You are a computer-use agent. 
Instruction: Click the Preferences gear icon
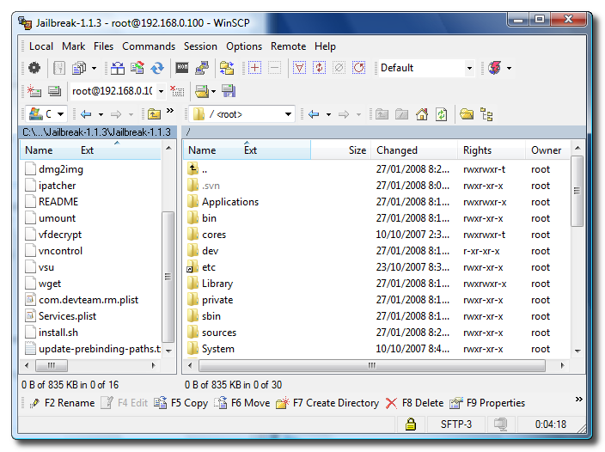(x=34, y=68)
